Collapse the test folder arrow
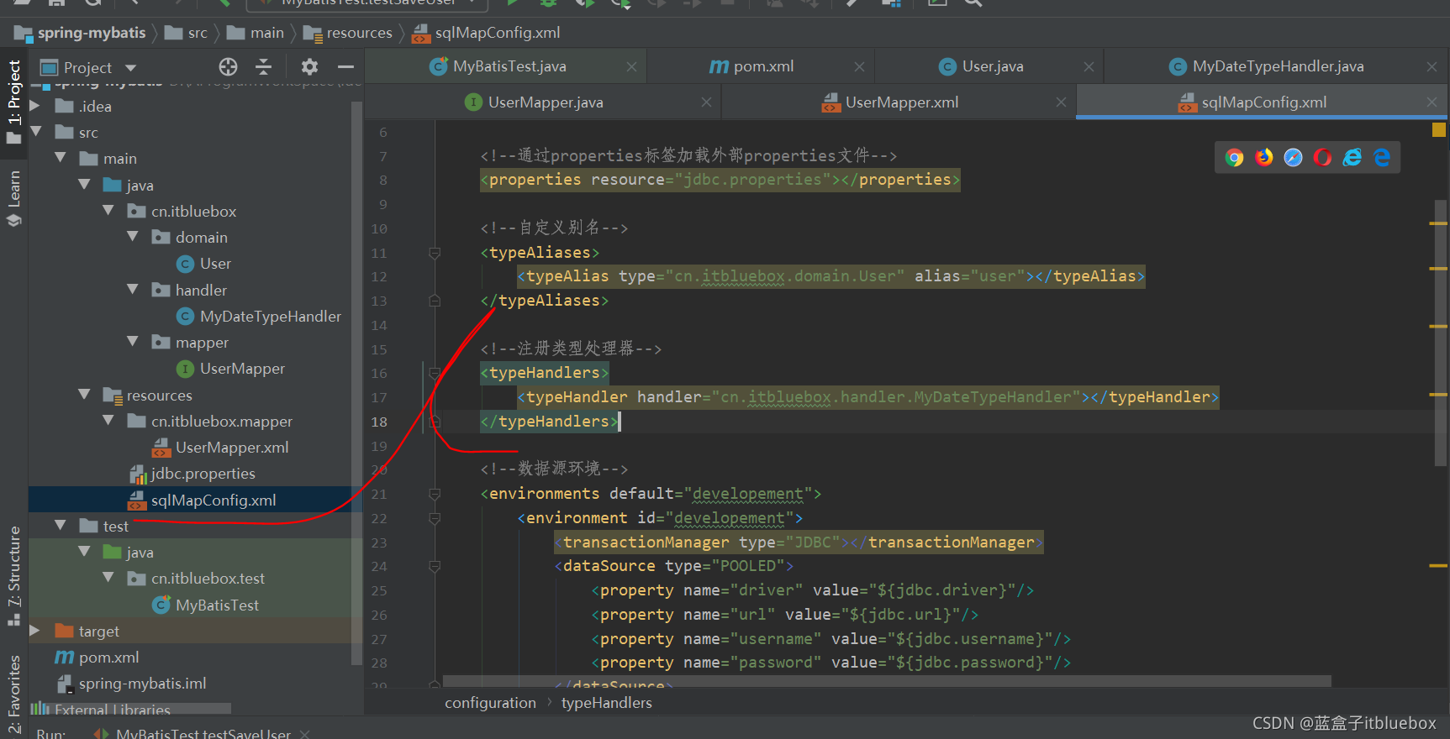Image resolution: width=1450 pixels, height=739 pixels. [x=60, y=526]
